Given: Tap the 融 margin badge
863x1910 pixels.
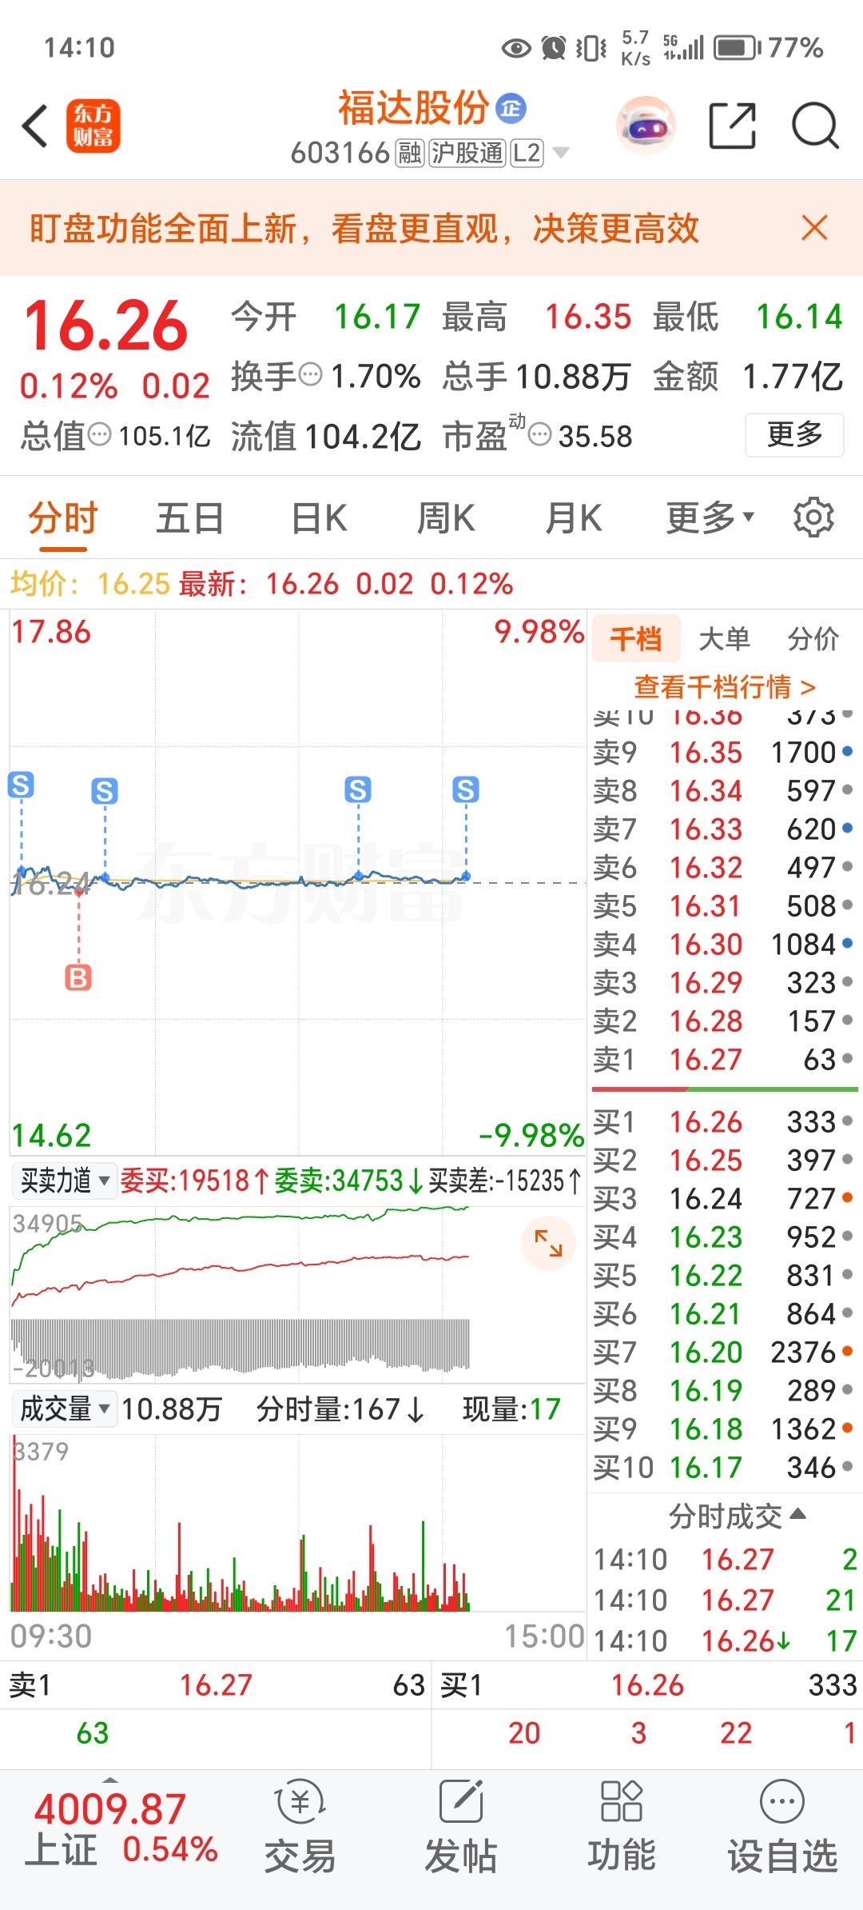Looking at the screenshot, I should tap(410, 152).
